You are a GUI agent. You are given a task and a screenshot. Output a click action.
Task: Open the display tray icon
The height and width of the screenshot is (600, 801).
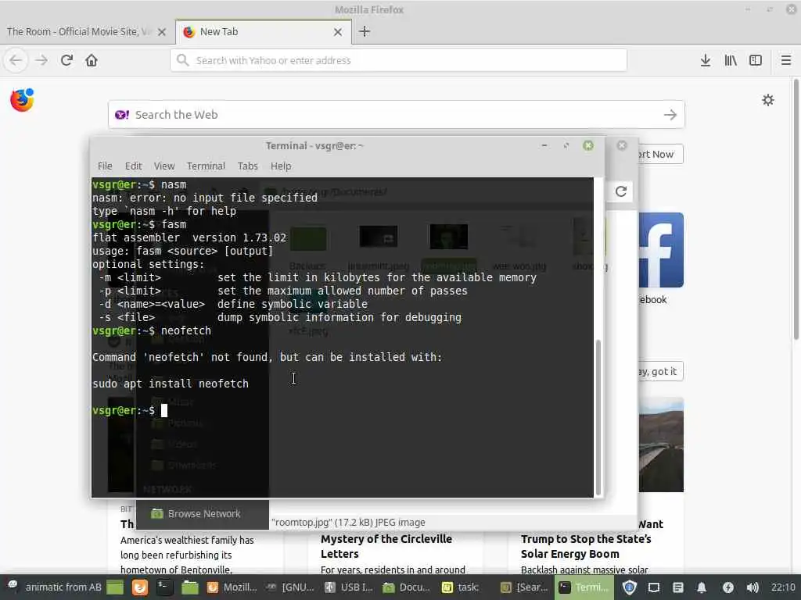tap(654, 587)
